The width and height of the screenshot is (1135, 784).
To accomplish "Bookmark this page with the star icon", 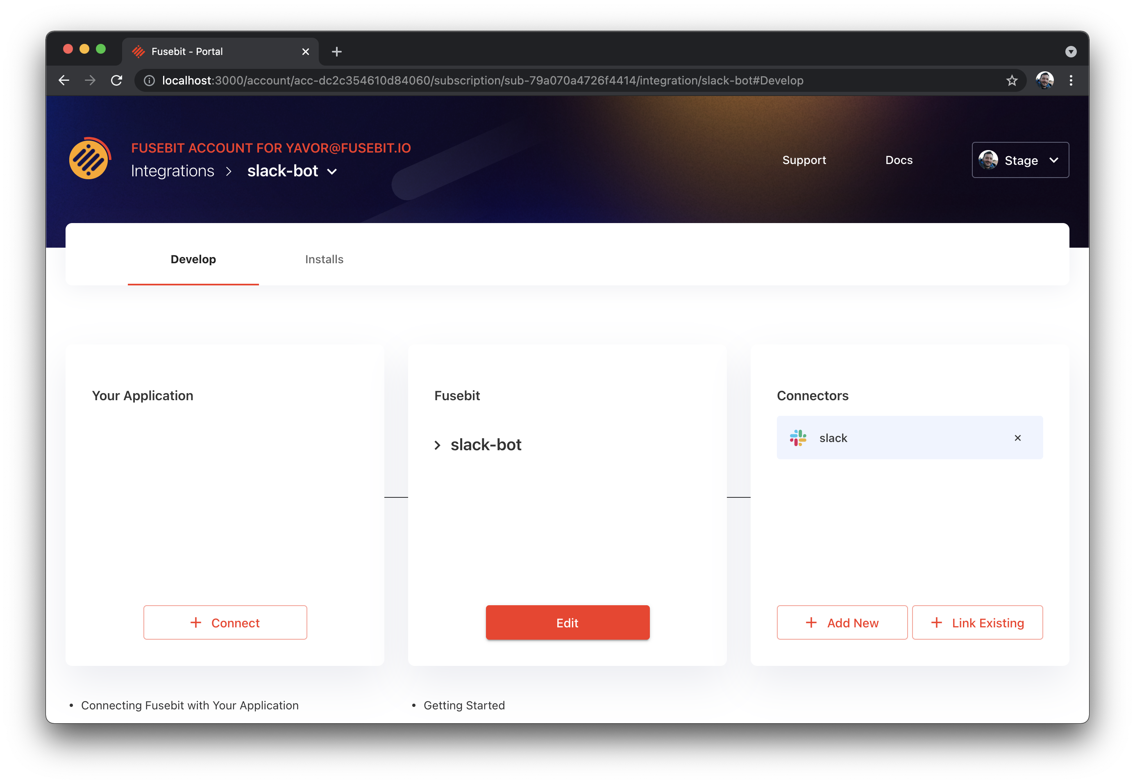I will 1012,80.
